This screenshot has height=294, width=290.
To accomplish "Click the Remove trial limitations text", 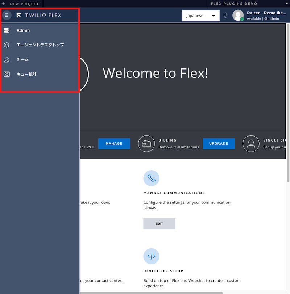I will point(179,147).
